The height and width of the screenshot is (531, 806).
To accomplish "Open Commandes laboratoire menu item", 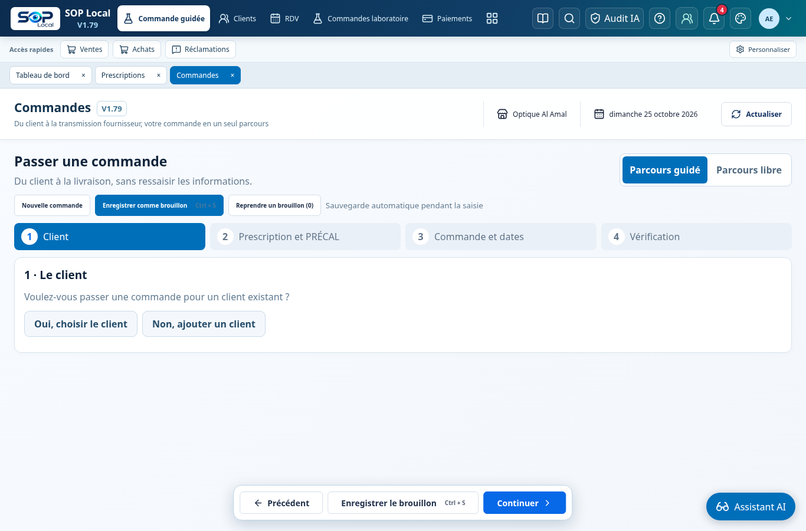I will (x=360, y=18).
